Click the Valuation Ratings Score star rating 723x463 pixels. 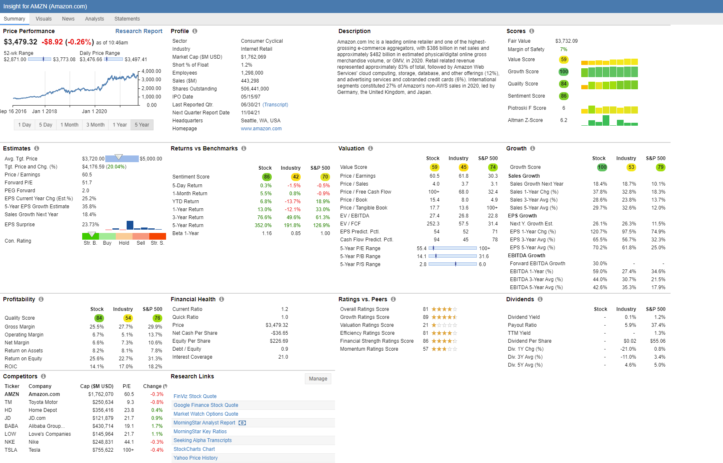pyautogui.click(x=444, y=325)
